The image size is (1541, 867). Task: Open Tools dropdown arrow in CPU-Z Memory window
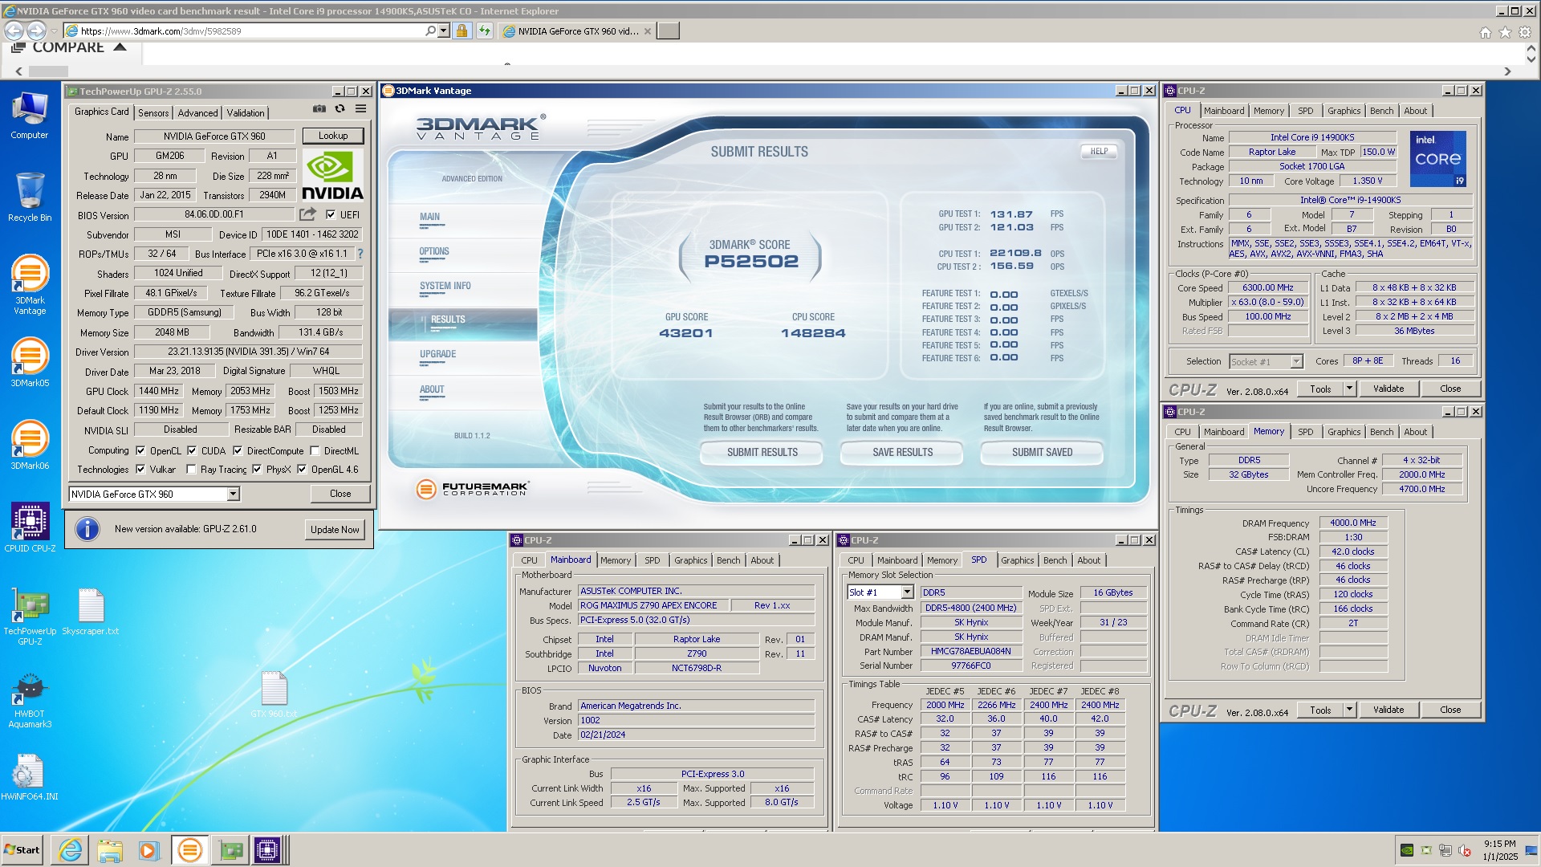[1349, 710]
